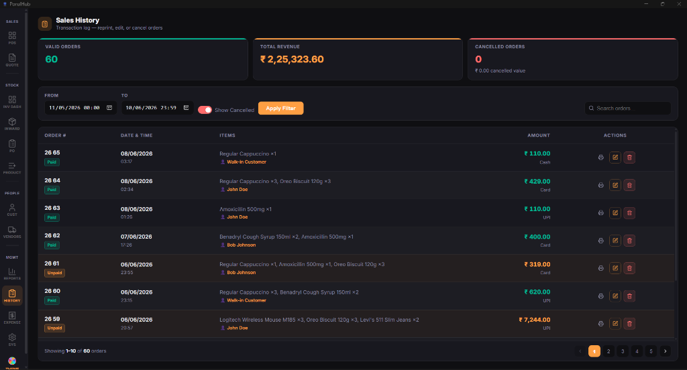
Task: Reprint order 26 64 receipt
Action: [x=600, y=185]
